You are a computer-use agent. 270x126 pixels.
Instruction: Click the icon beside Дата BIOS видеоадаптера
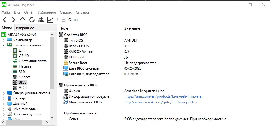point(66,74)
